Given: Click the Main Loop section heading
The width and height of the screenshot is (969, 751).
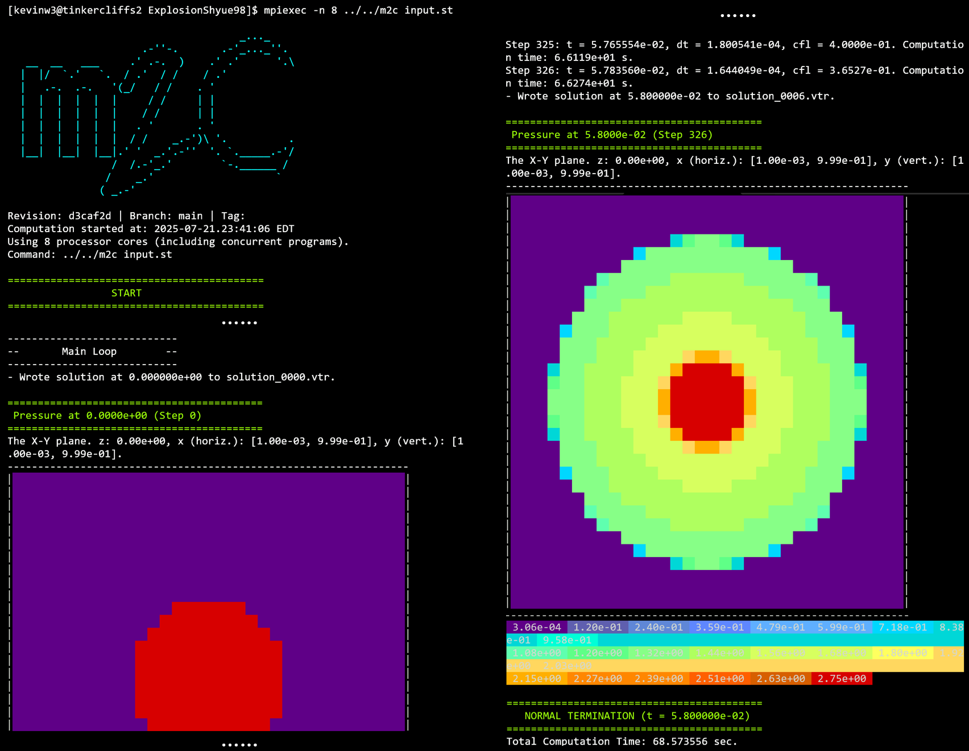Looking at the screenshot, I should coord(89,352).
